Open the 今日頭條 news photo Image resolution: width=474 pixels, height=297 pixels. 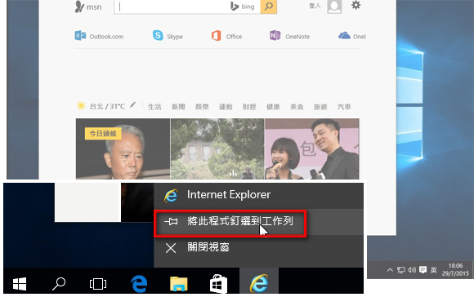coord(123,148)
